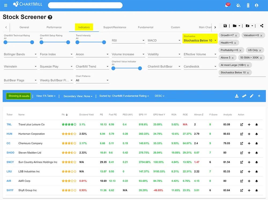Viewport: 268px width, 200px height.
Task: Open the user account profile icon
Action: pos(256,5)
